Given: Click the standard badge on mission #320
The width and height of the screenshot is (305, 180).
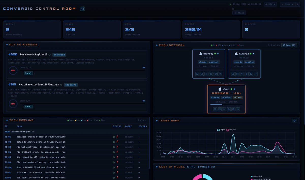Looking at the screenshot, I should point(59,54).
